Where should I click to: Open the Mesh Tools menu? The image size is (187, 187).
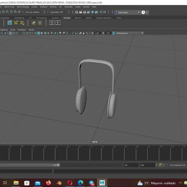pos(9,7)
